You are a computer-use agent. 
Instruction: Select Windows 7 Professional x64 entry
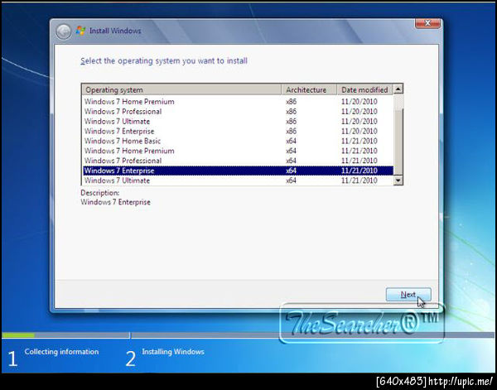[238, 161]
